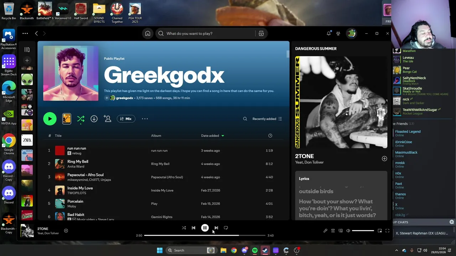Screen dimensions: 456x256
Task: Sort by Album column header
Action: [156, 135]
